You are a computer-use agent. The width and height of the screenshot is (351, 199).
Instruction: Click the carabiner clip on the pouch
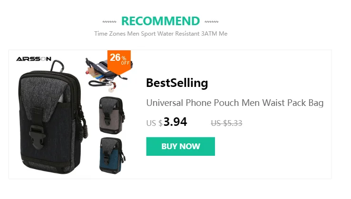point(57,66)
